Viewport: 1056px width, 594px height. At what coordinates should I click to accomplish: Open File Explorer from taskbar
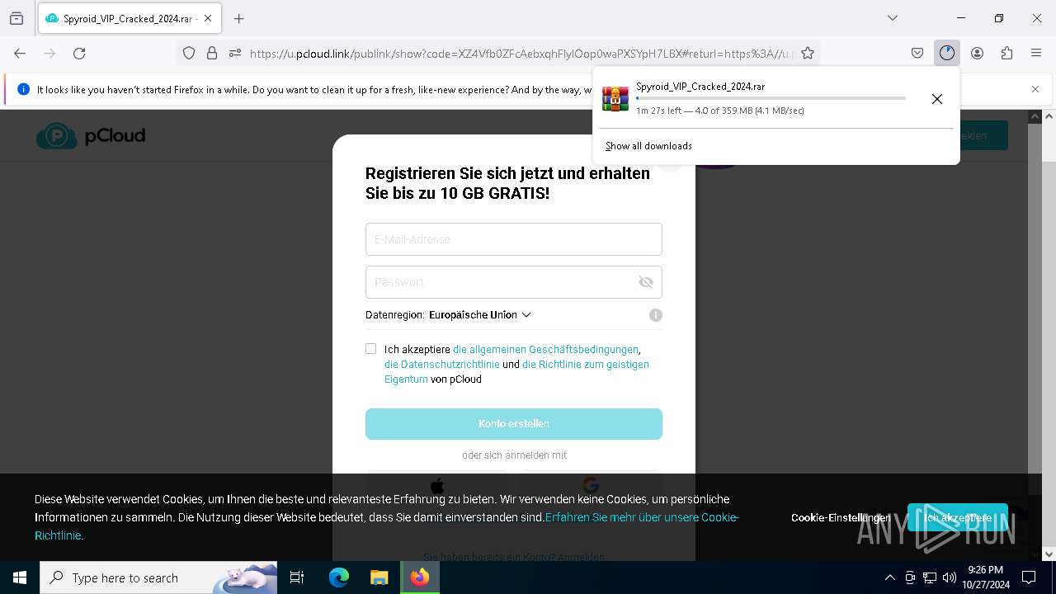pyautogui.click(x=379, y=577)
